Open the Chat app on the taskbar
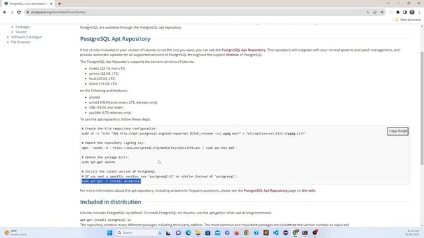This screenshot has width=424, height=238. (178, 233)
